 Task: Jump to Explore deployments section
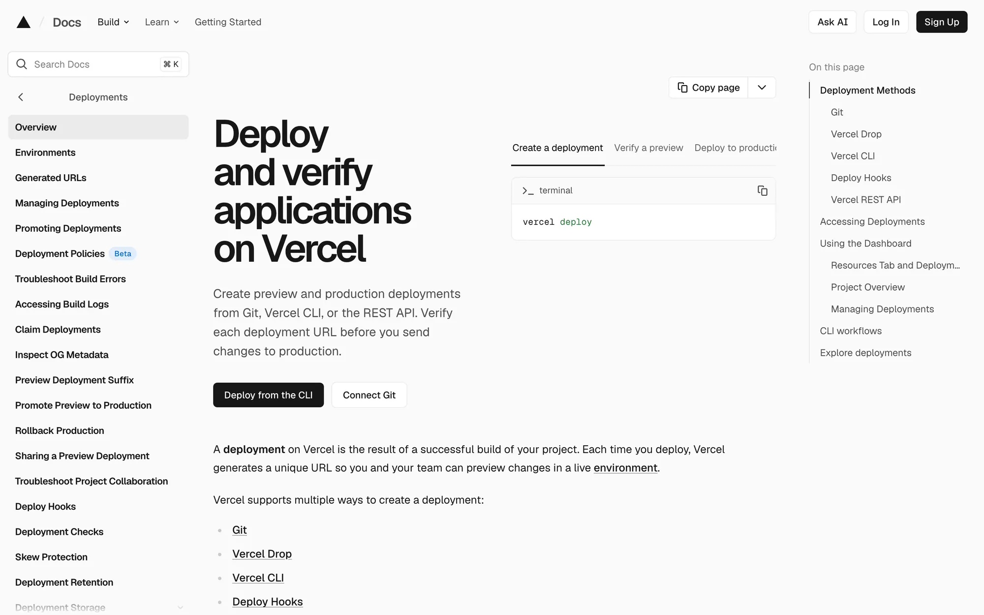point(865,353)
